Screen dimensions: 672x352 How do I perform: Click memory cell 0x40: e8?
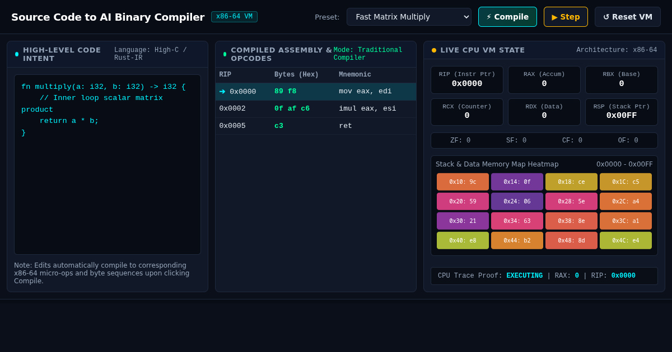(x=463, y=241)
